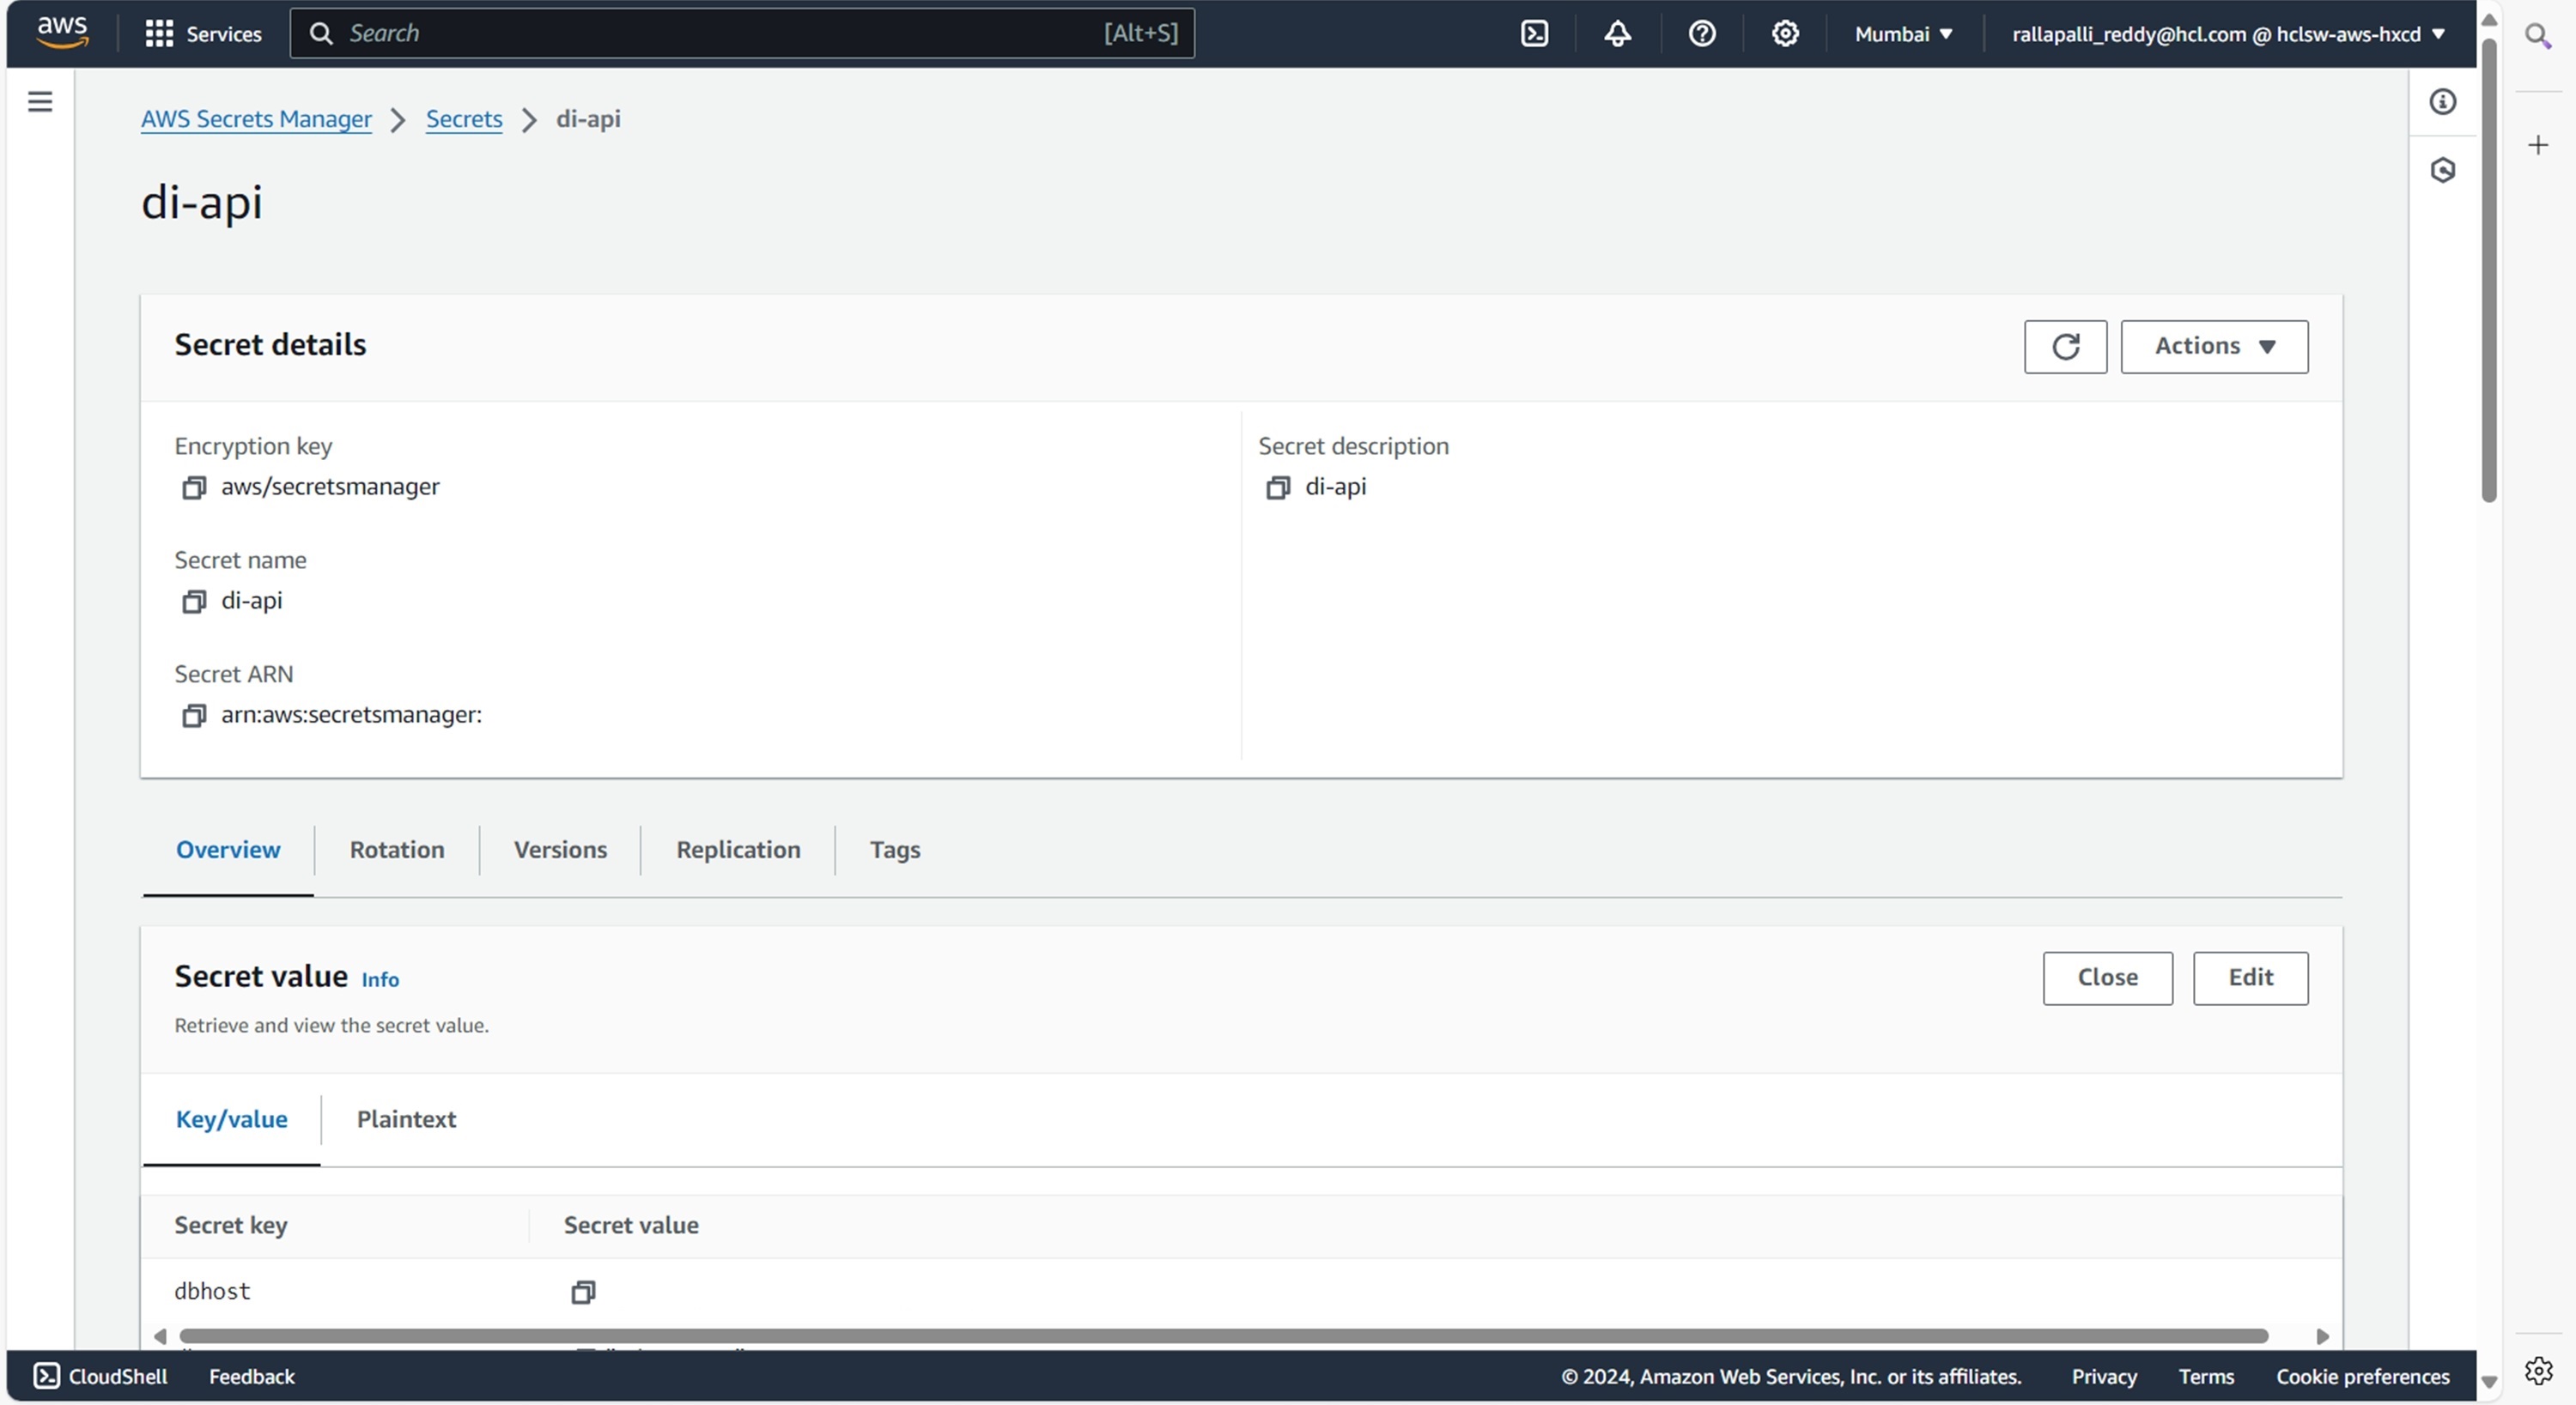Click the horizontal scrollbar under the table

click(x=1222, y=1336)
